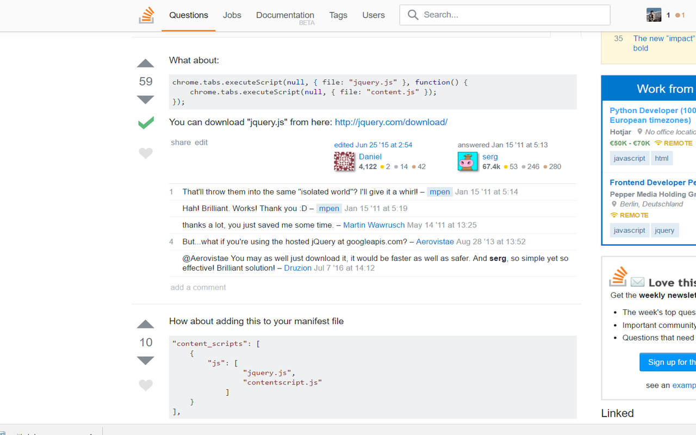This screenshot has height=435, width=696.
Task: Downvote the answer with 10 votes
Action: (145, 361)
